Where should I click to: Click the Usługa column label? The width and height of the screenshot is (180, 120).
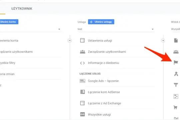(82, 22)
